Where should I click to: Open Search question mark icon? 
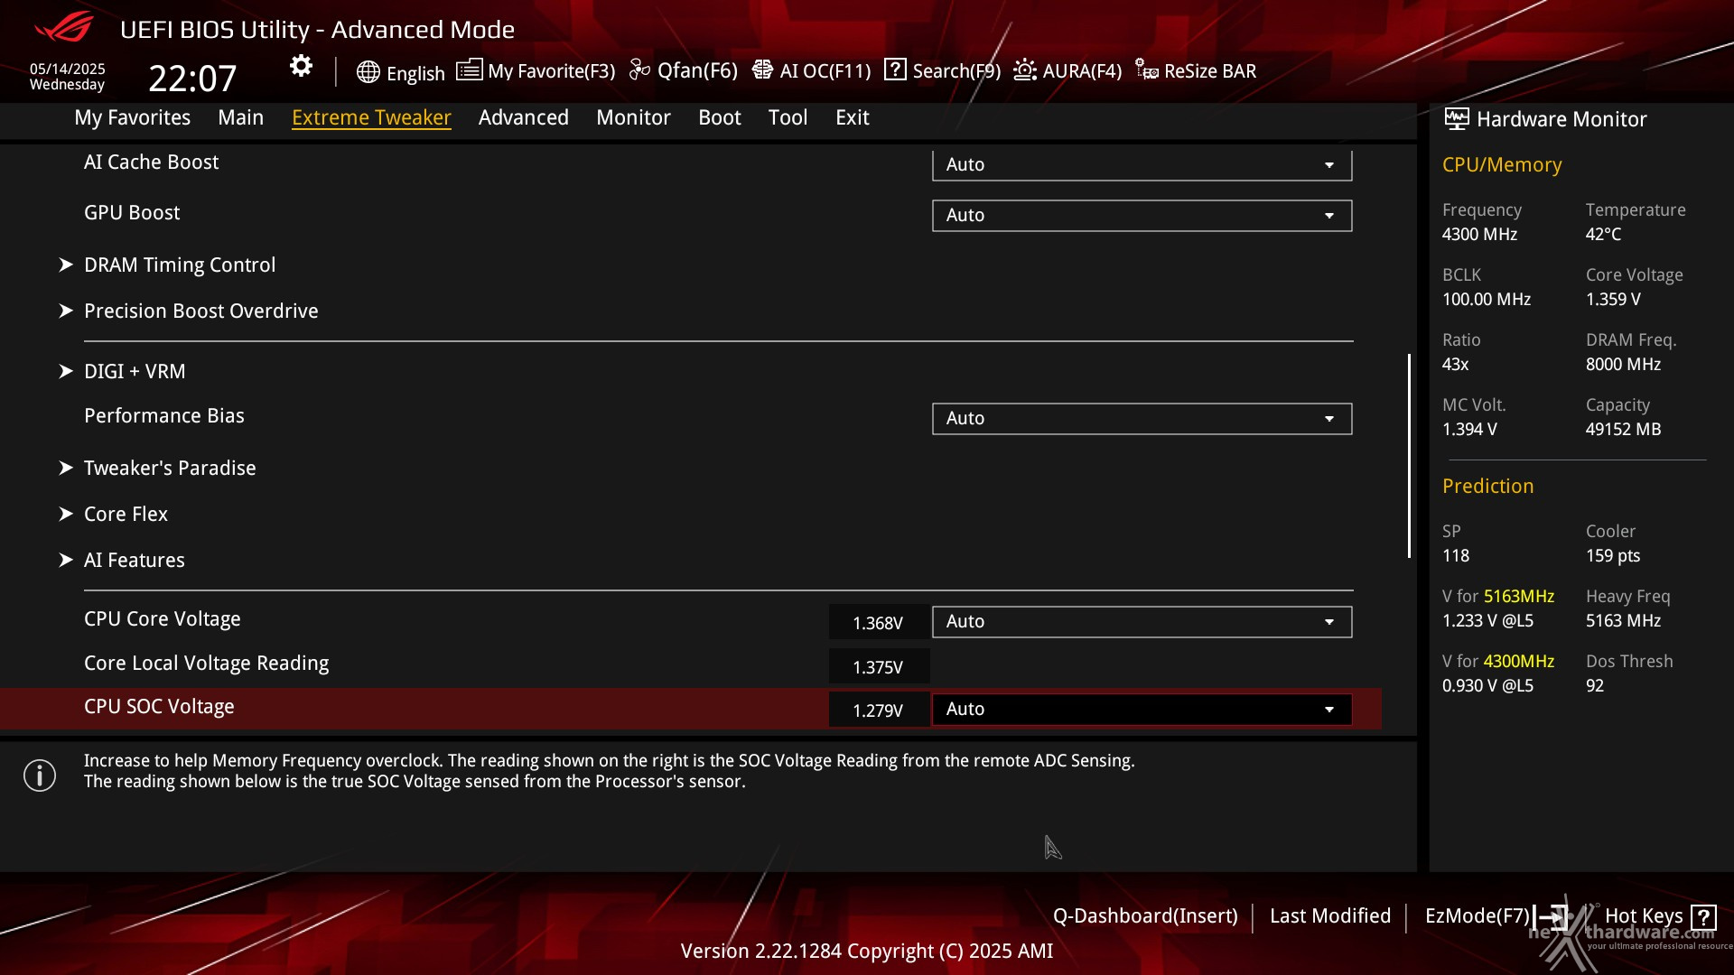895,70
